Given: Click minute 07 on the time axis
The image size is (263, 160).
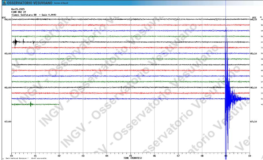Looking at the screenshot, I should [178, 156].
